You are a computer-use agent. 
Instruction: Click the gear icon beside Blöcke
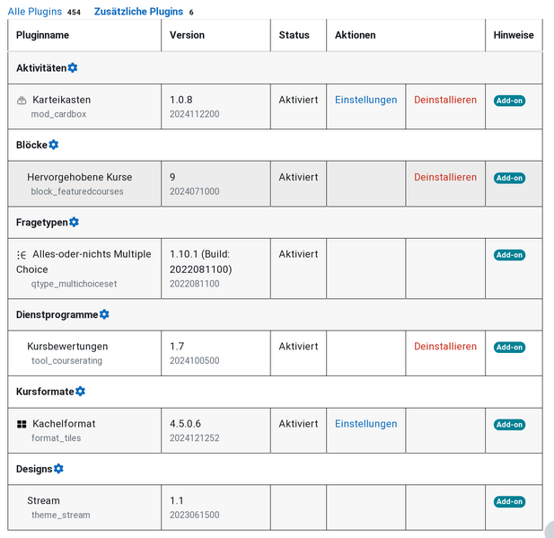[x=54, y=145]
